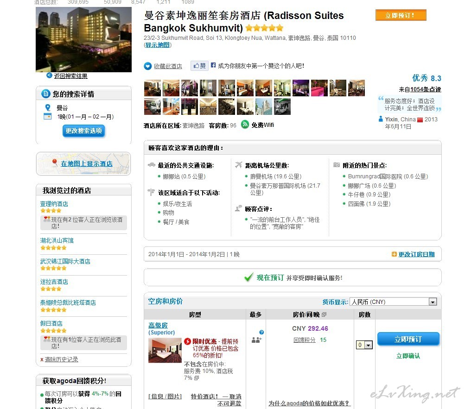Image resolution: width=465 pixels, height=409 pixels.
Task: Click the 更改订房日期 link
Action: (416, 254)
